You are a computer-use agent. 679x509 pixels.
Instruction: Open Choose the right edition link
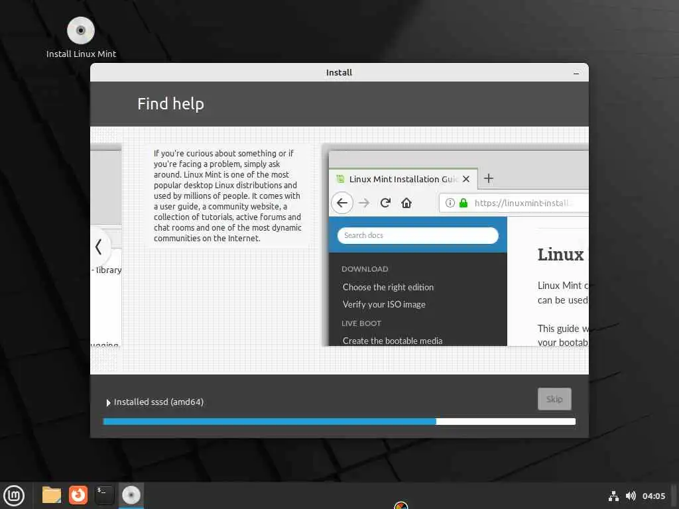[388, 288]
